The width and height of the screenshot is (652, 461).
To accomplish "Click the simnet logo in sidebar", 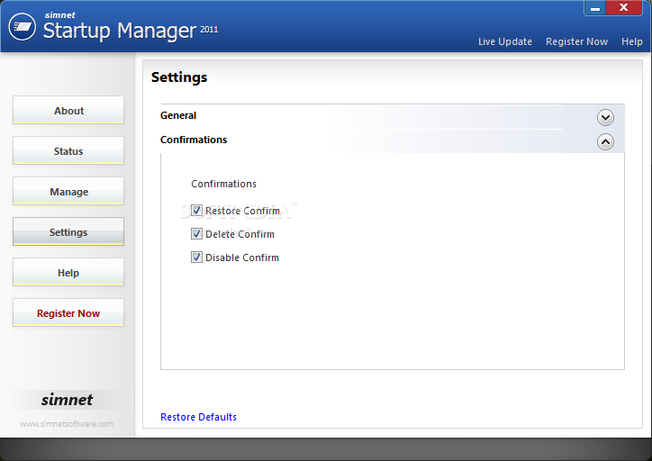I will click(67, 400).
